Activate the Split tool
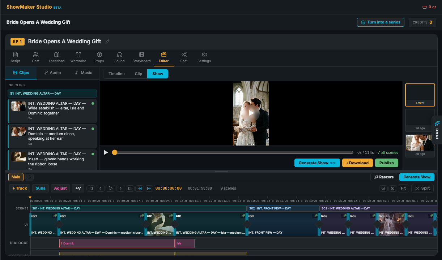 (422, 188)
